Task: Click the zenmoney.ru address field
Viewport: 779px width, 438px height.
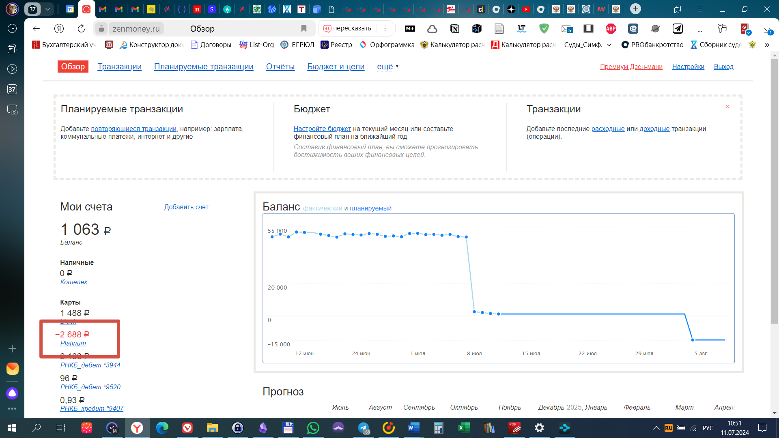Action: coord(136,28)
